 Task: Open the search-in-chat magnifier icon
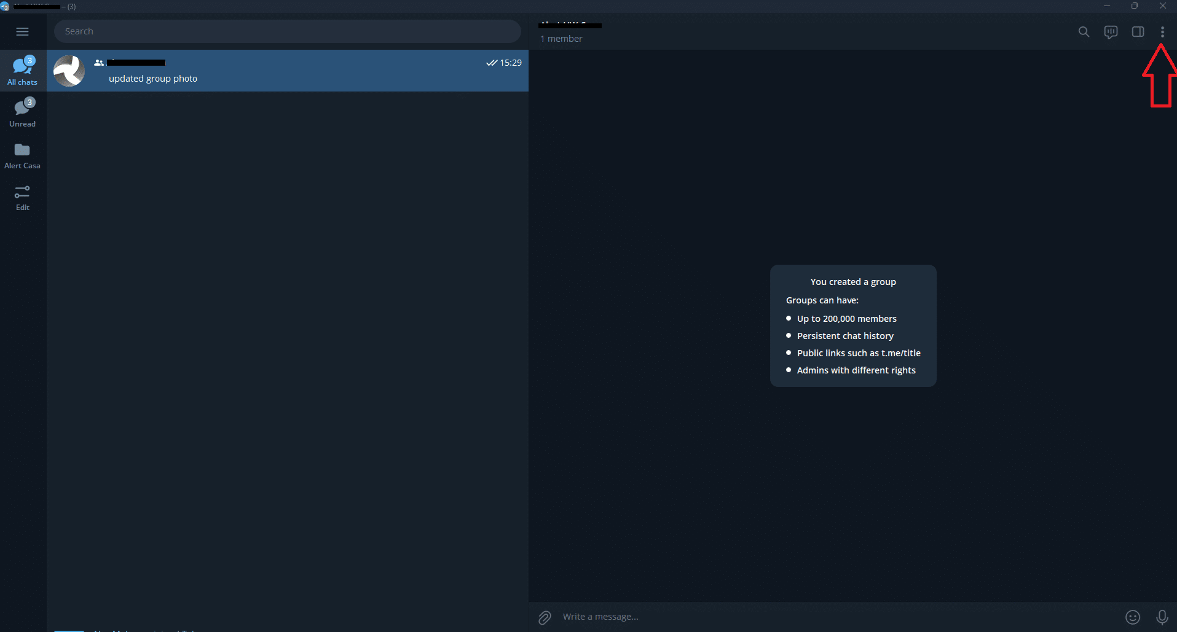pos(1084,32)
